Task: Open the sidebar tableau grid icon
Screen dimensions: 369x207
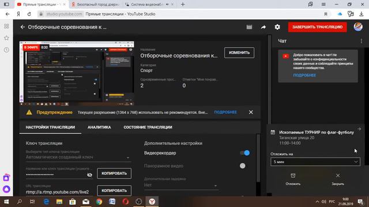Action: pyautogui.click(x=6, y=26)
